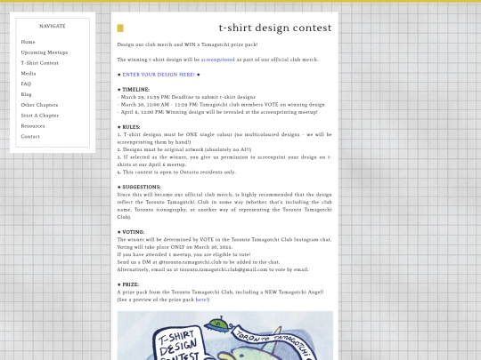
Task: Click the NAVIGATE sidebar heading
Action: pyautogui.click(x=53, y=27)
